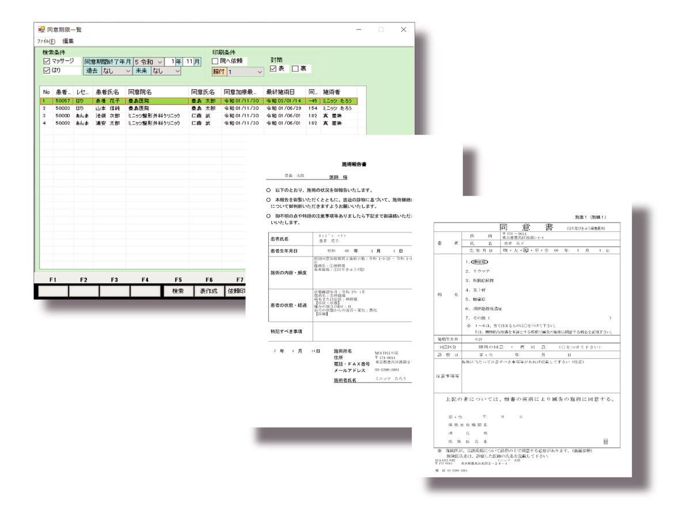Uncheck the マッサージ checkbox
Image resolution: width=691 pixels, height=519 pixels.
(47, 61)
